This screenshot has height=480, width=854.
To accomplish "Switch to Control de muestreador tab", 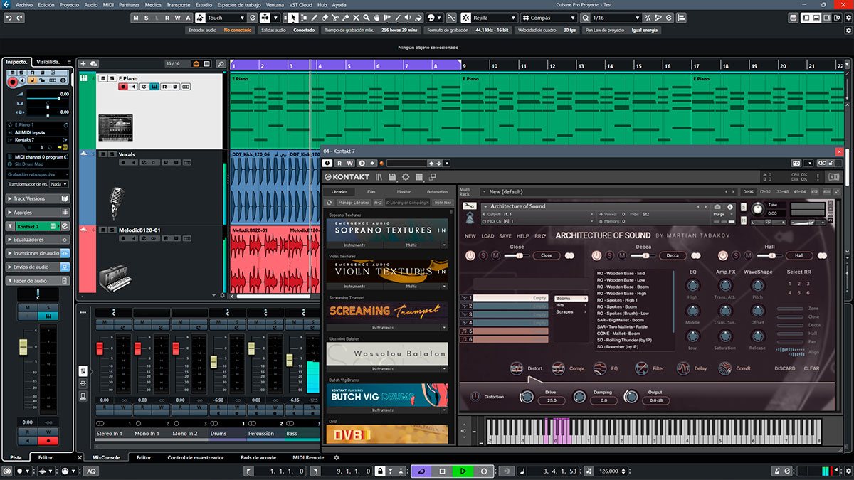I will tap(196, 457).
